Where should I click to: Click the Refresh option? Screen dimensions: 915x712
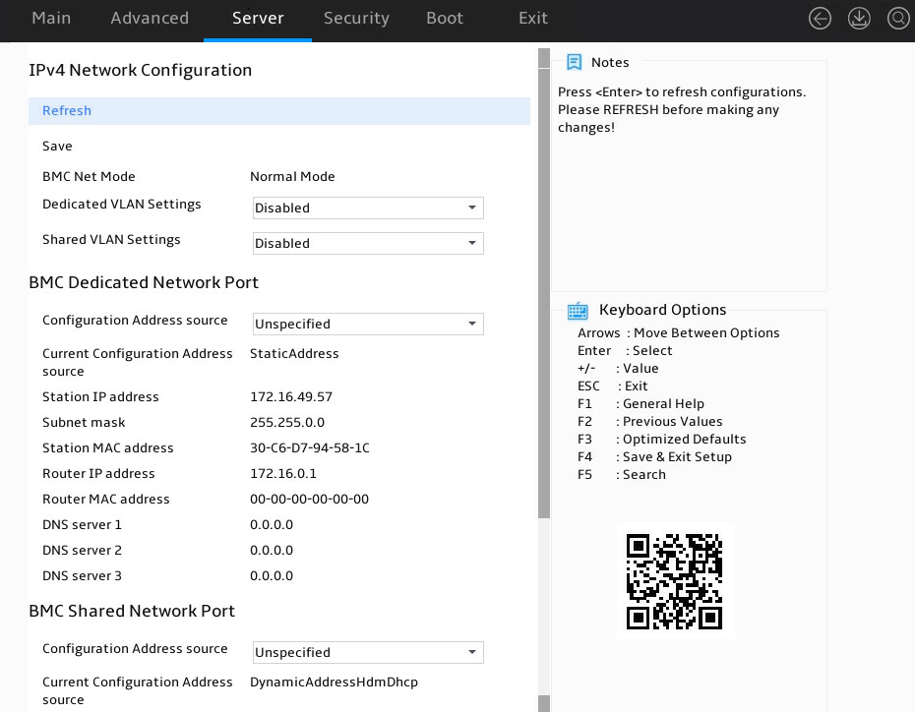pyautogui.click(x=279, y=111)
